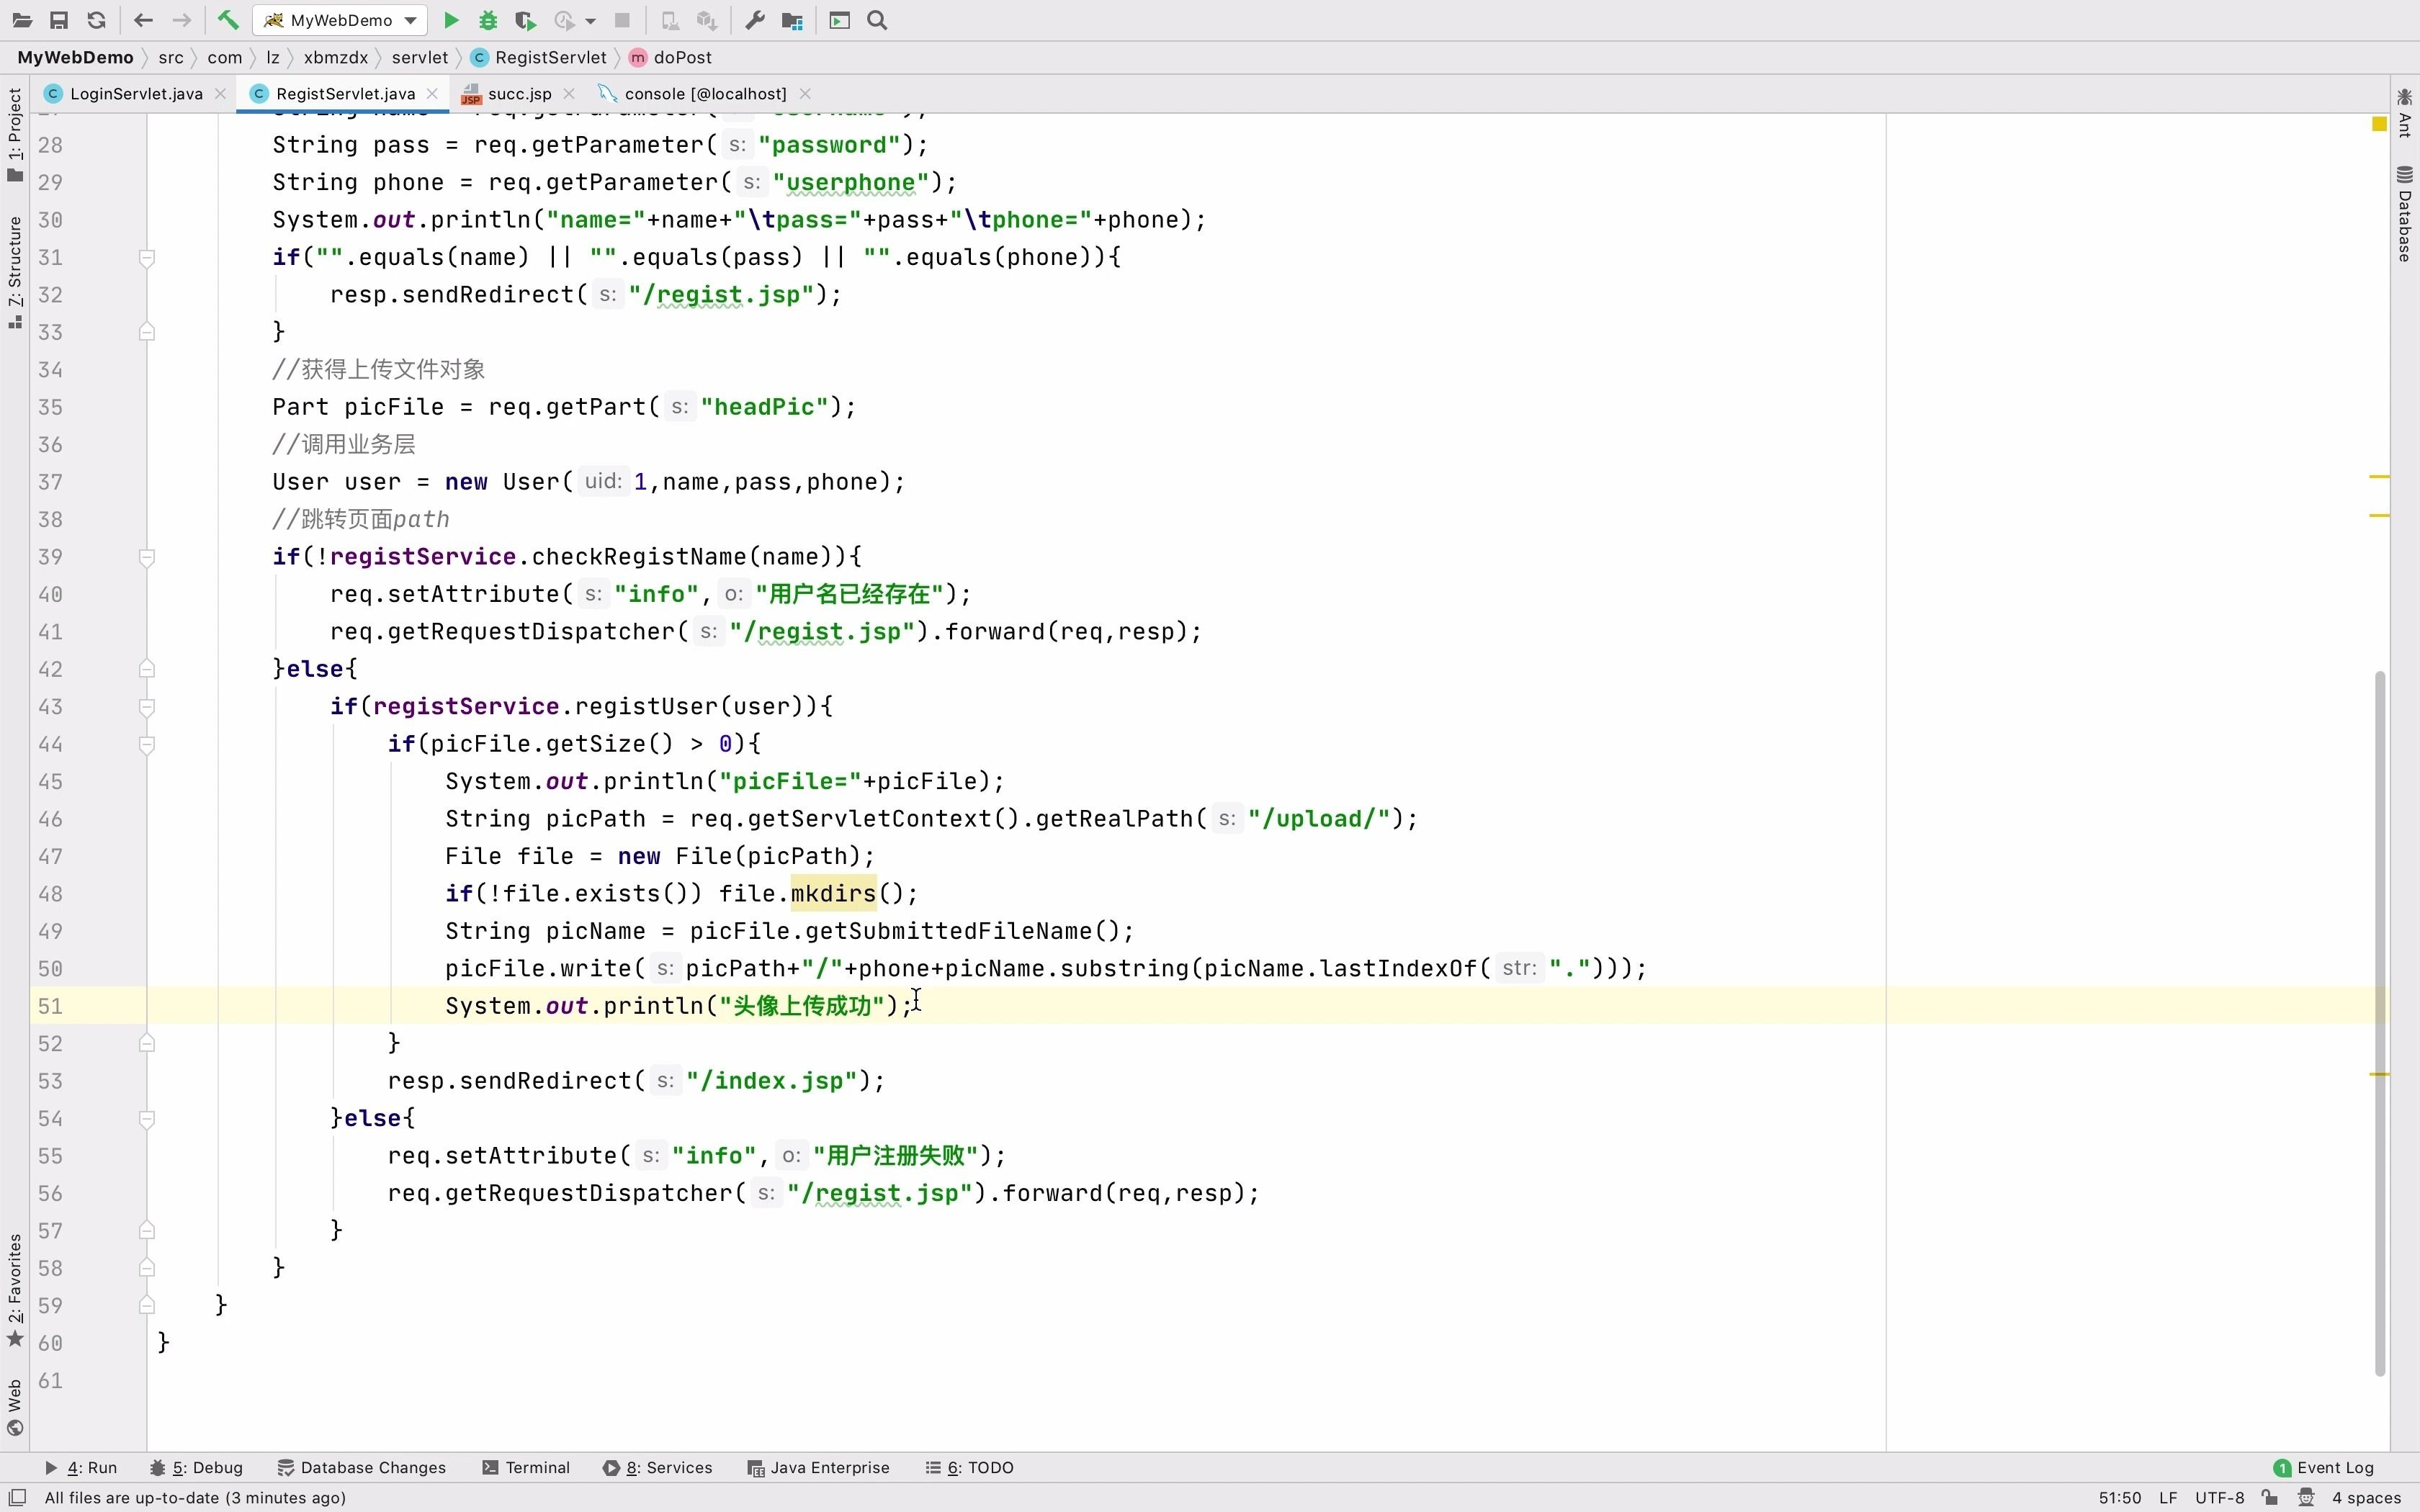
Task: Open the TODO tool window
Action: pyautogui.click(x=969, y=1467)
